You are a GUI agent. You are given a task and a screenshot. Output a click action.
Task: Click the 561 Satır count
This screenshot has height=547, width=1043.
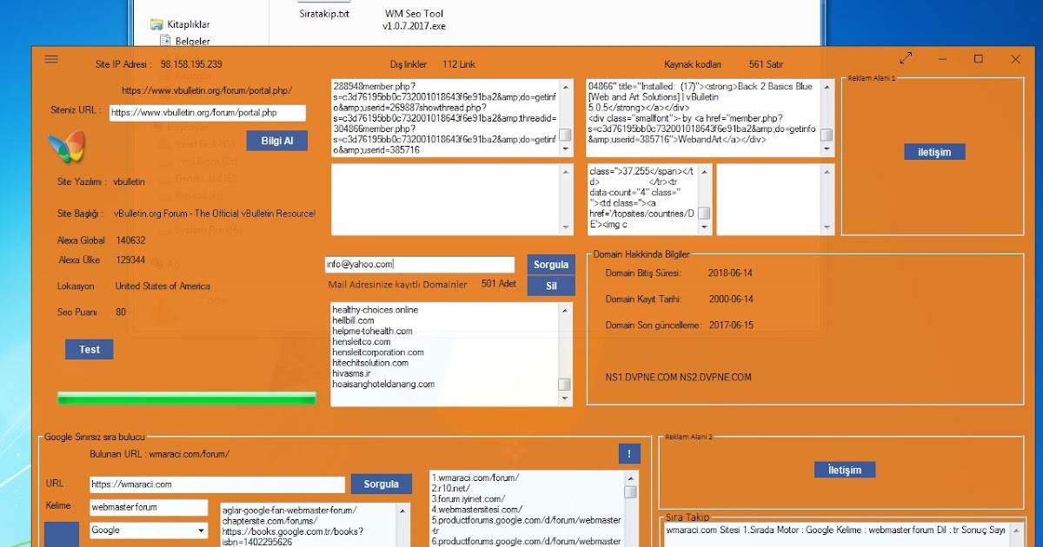(766, 64)
